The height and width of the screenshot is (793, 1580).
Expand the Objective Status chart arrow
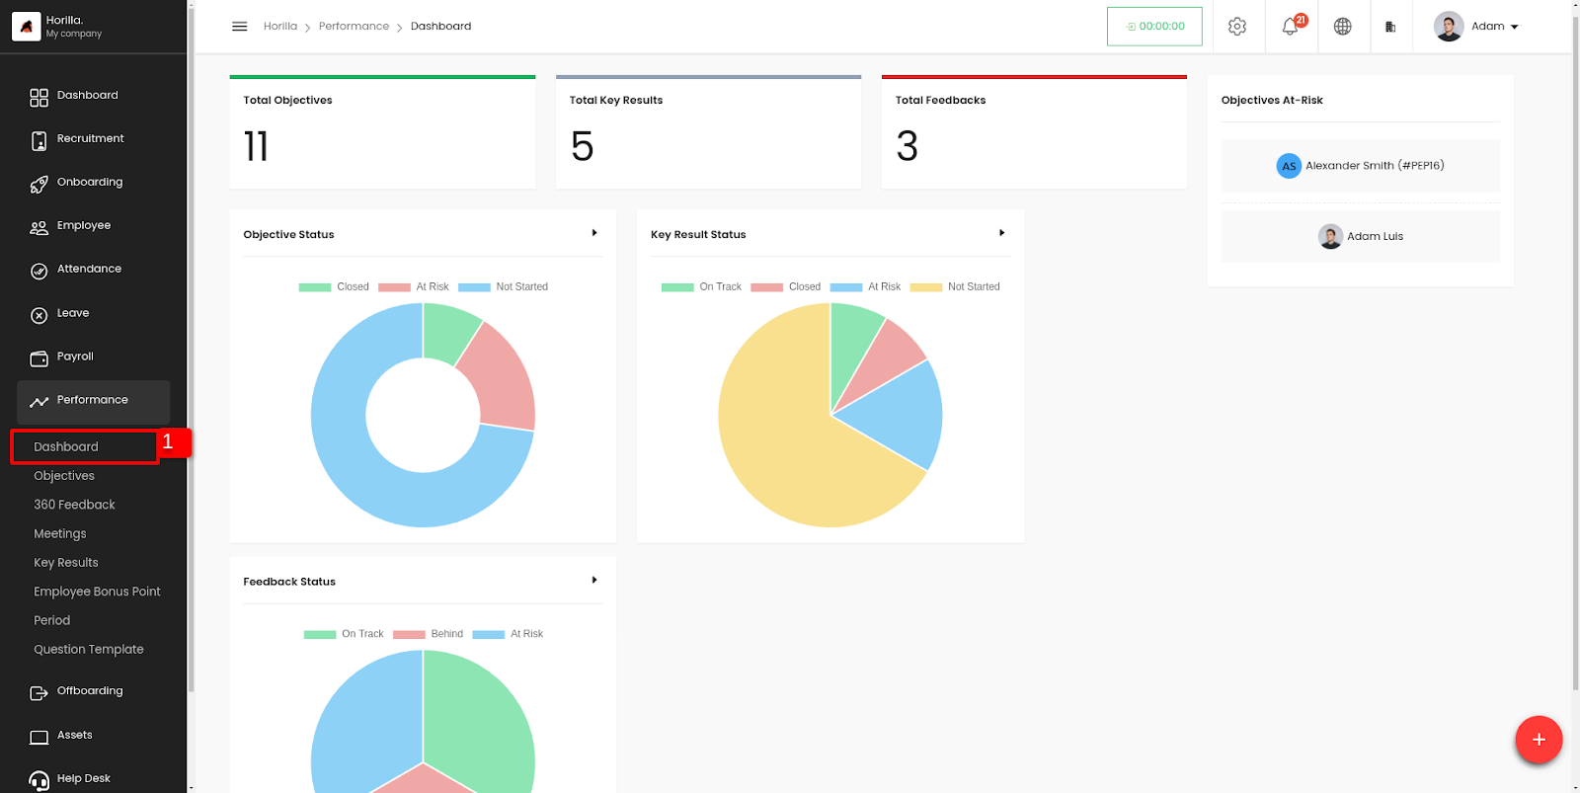tap(594, 233)
